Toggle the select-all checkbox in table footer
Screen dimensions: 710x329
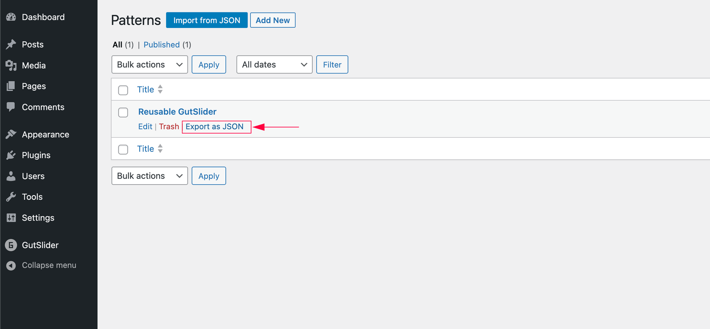tap(123, 150)
